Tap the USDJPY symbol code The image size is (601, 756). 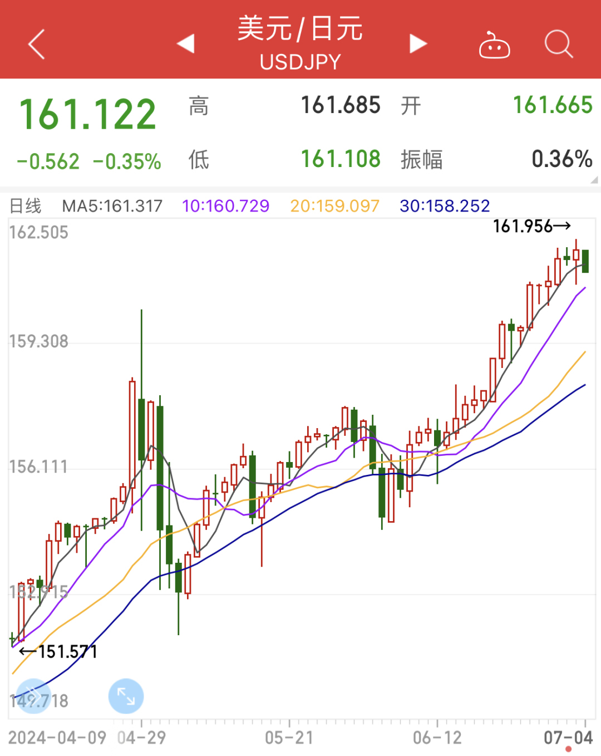pyautogui.click(x=300, y=62)
